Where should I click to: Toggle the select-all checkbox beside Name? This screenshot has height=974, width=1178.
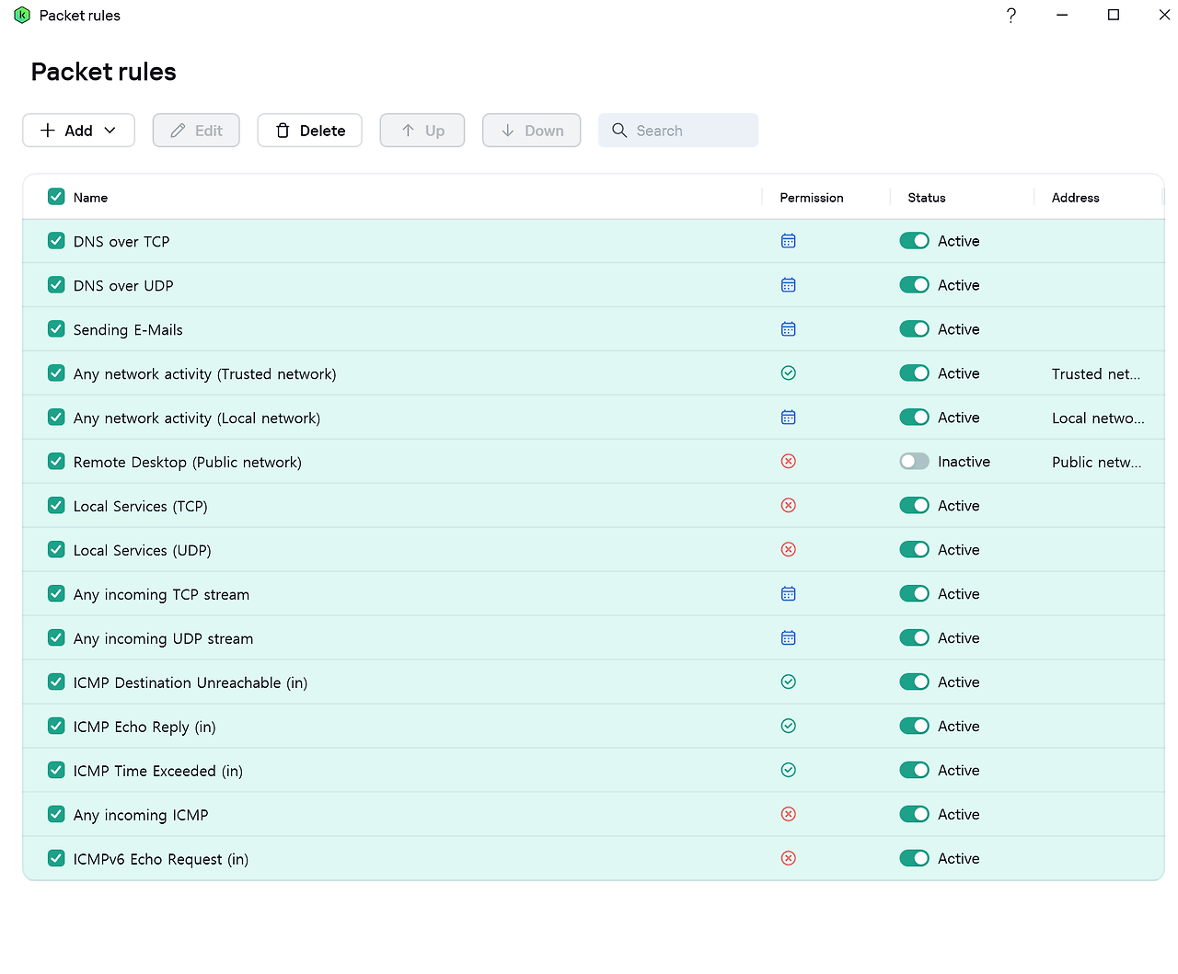click(56, 197)
